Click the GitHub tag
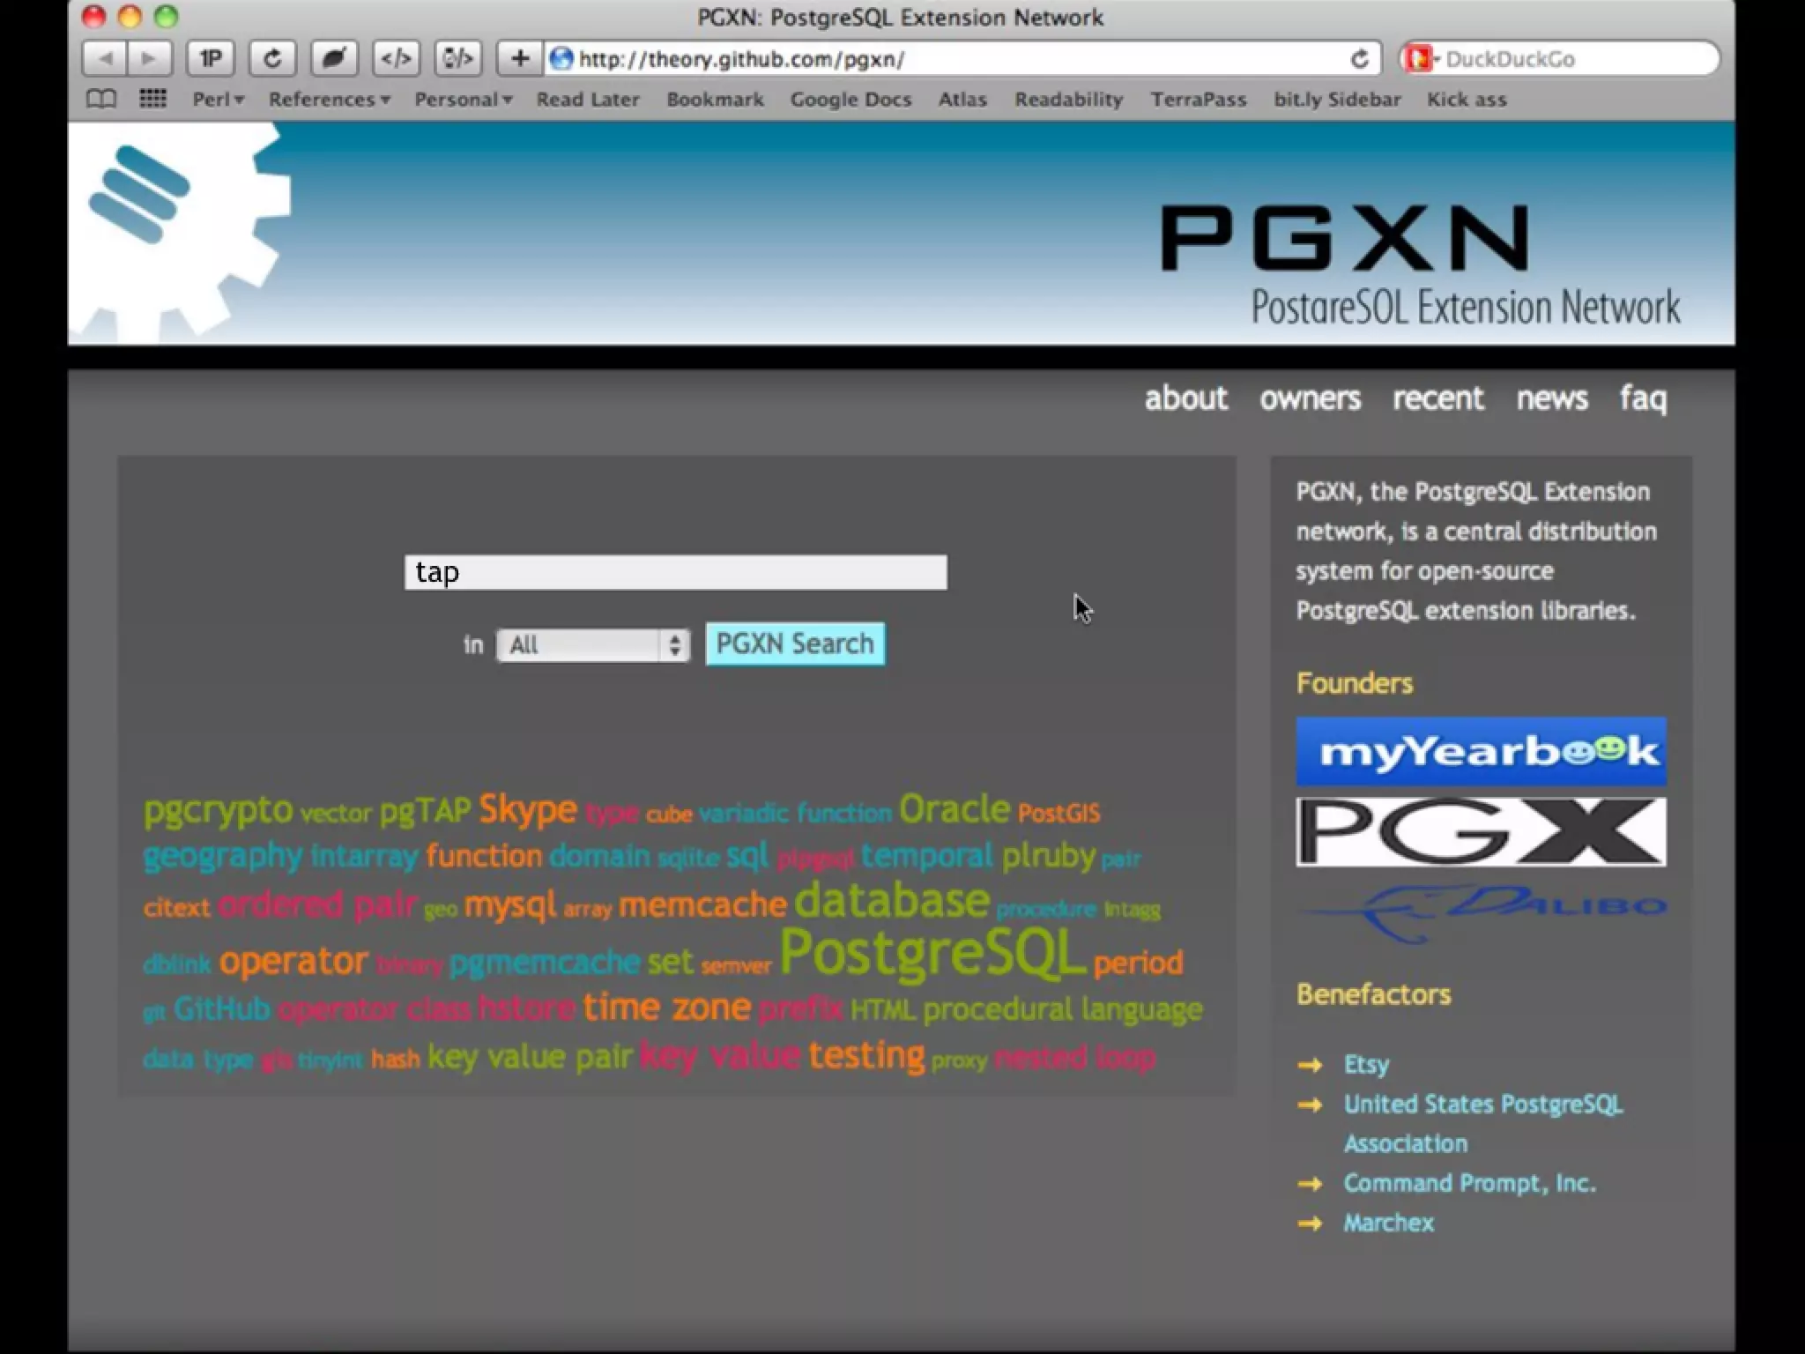The width and height of the screenshot is (1805, 1354). (x=221, y=1008)
